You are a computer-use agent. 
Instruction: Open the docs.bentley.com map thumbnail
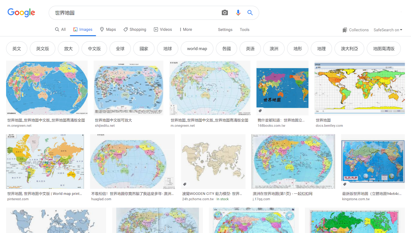[x=360, y=88]
